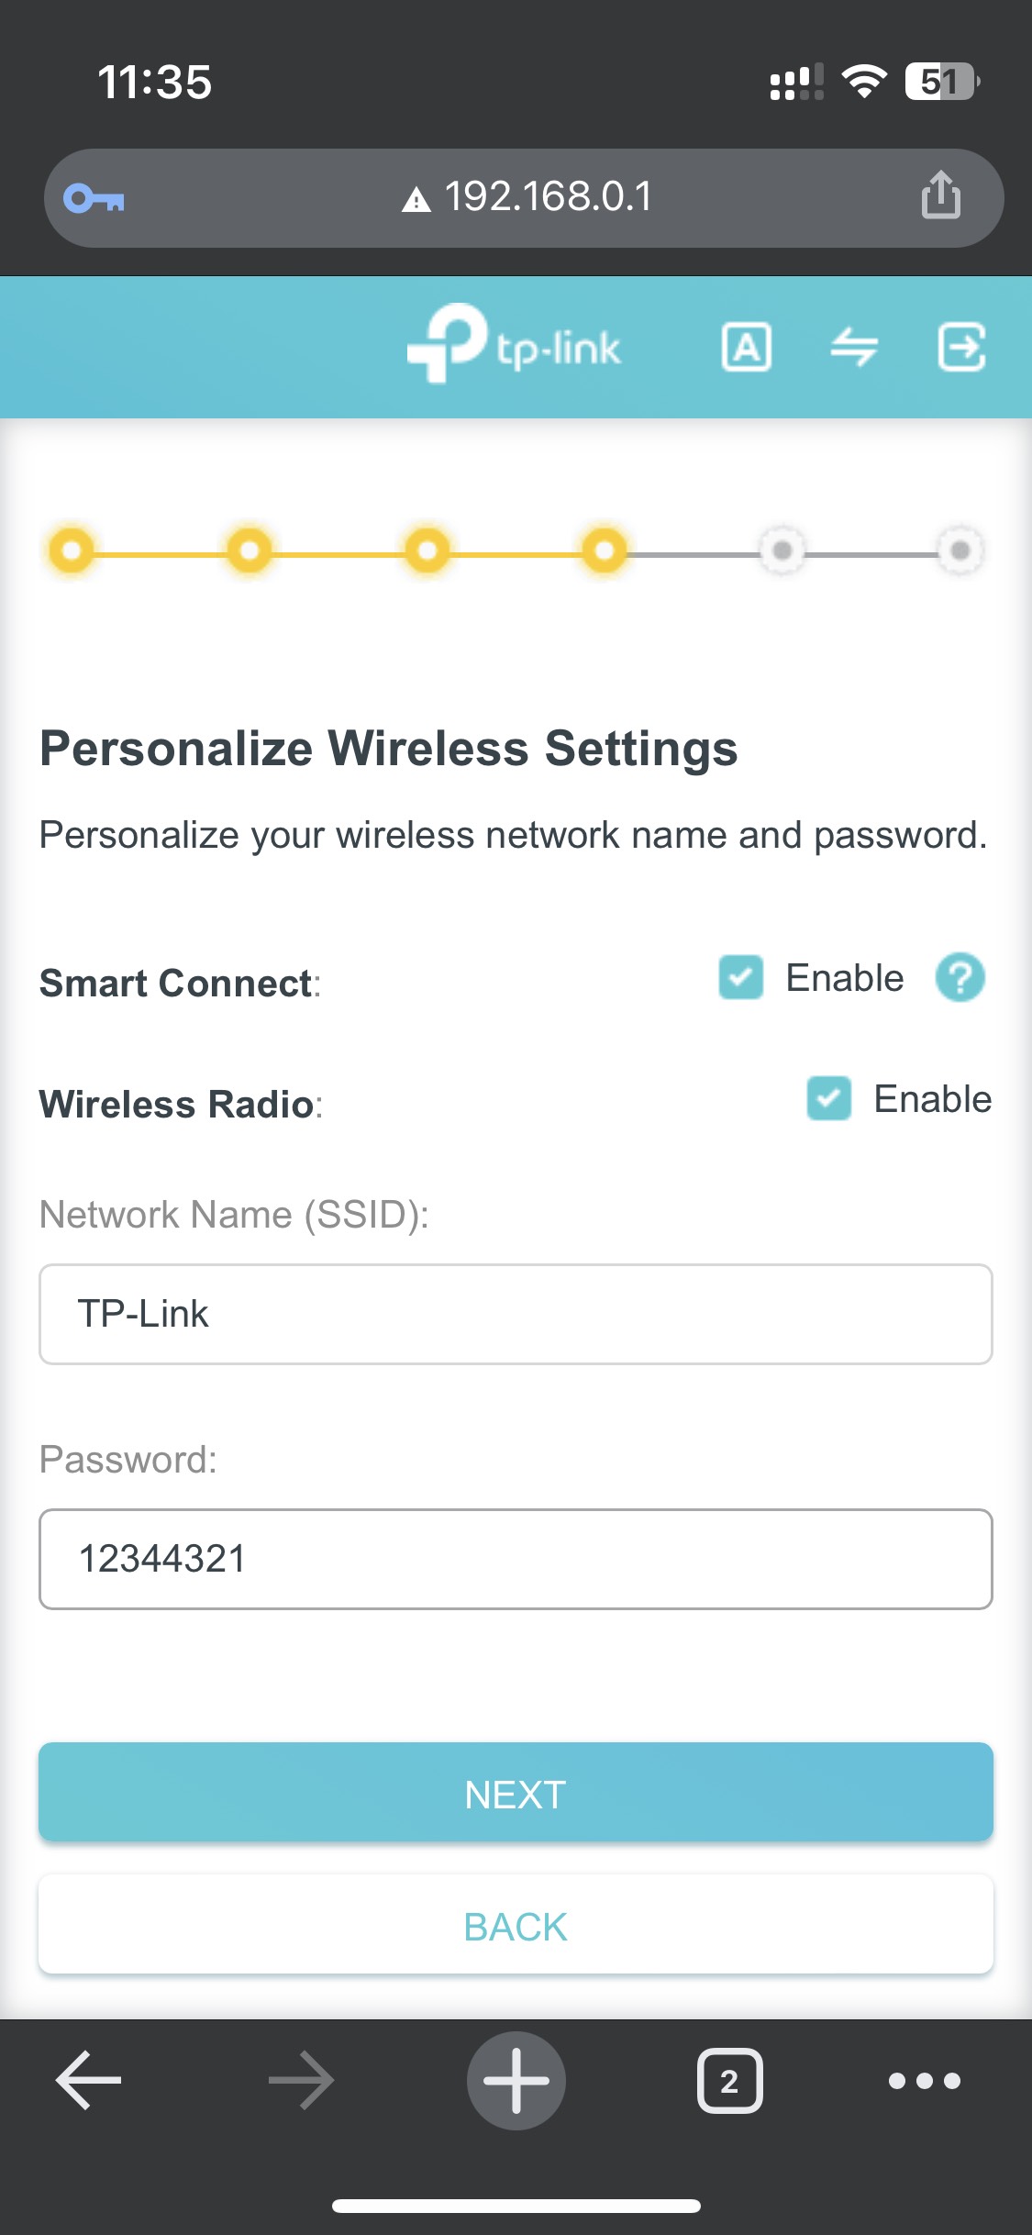Click the tp-link logo
Screen dimensions: 1032x2235
coord(514,344)
